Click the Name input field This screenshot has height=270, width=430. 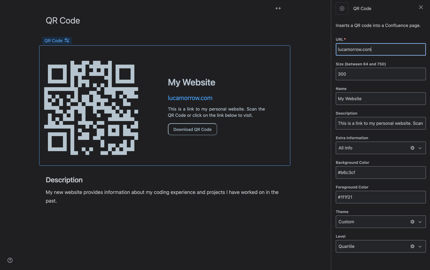click(381, 99)
